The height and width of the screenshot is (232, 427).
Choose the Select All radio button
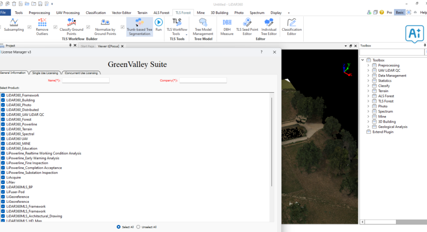[118, 227]
